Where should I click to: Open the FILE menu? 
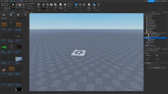2,1
